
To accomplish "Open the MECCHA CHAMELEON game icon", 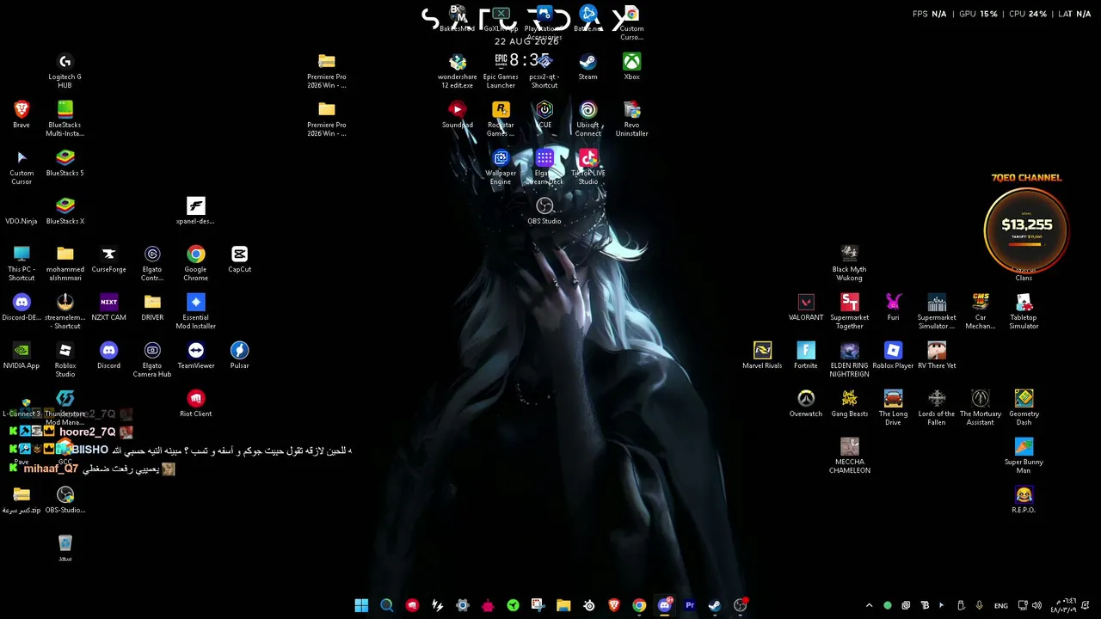I will pos(849,455).
